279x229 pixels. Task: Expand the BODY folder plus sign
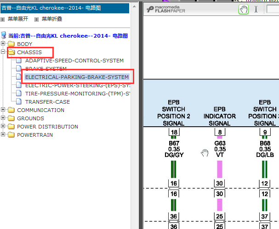pos(3,43)
